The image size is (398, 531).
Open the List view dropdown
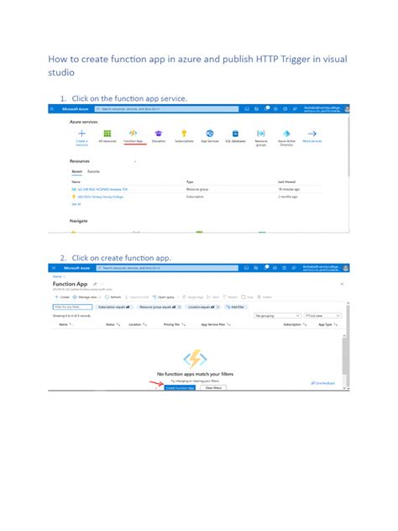322,316
